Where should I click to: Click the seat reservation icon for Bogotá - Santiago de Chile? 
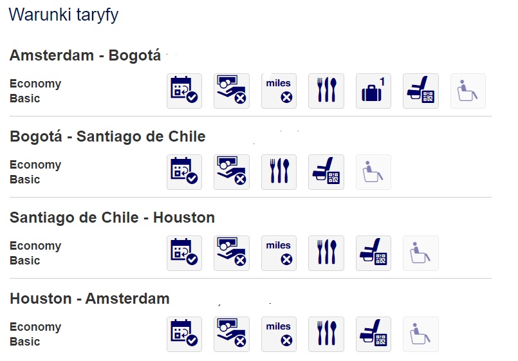tap(326, 172)
